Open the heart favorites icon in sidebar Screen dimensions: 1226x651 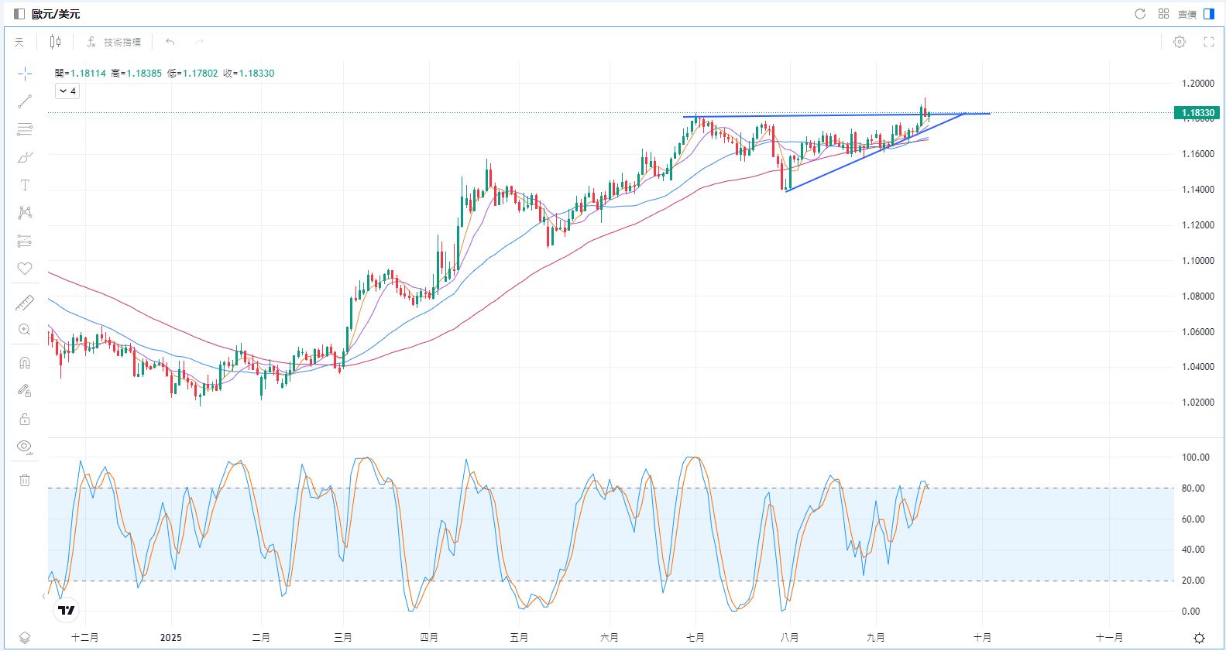(x=25, y=269)
